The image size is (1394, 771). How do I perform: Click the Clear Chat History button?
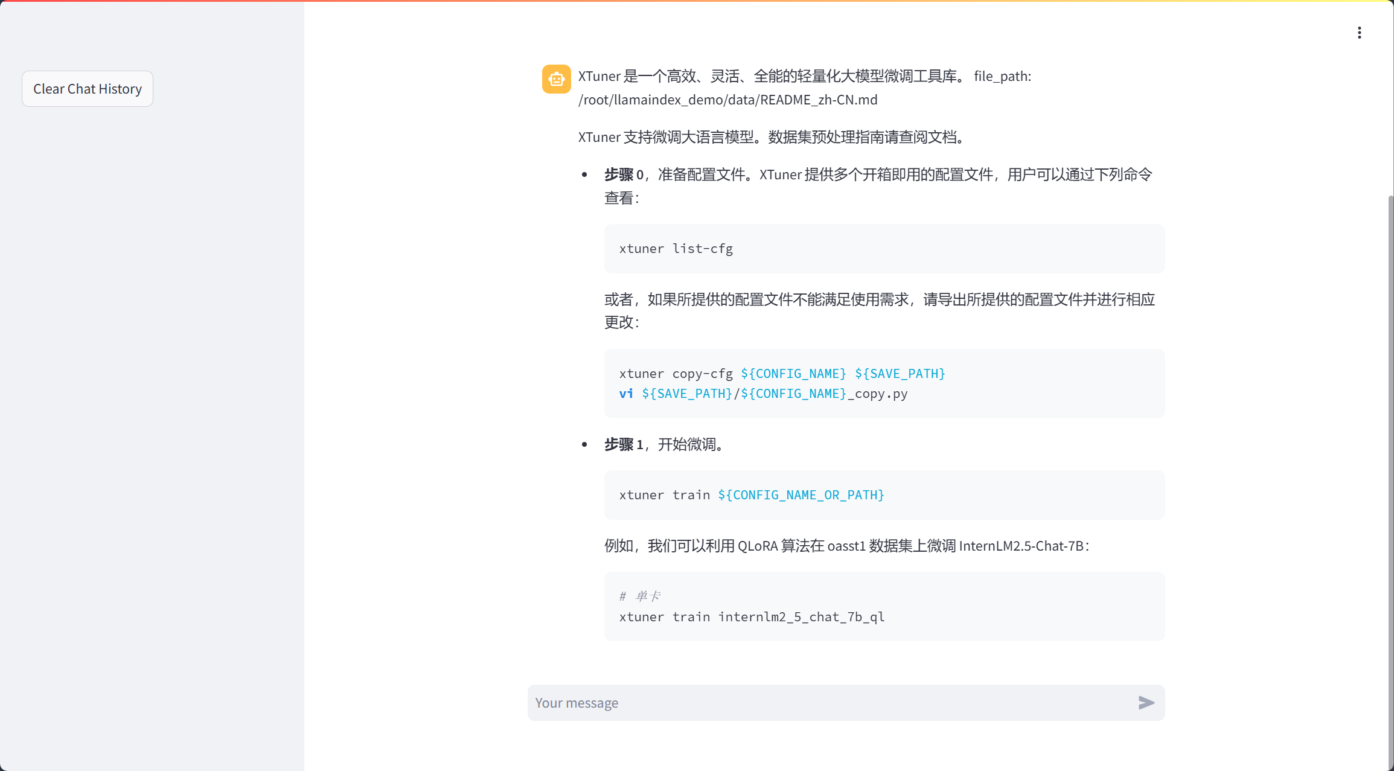88,89
